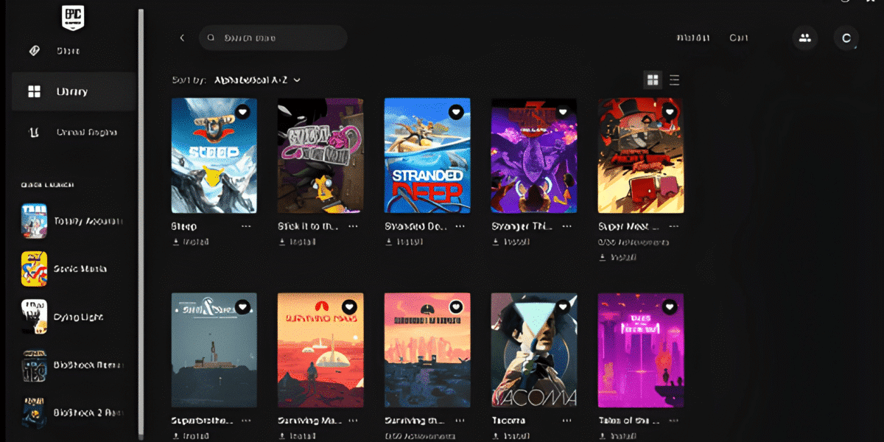This screenshot has width=884, height=442.
Task: Open the Tacoma cover thumbnail
Action: pyautogui.click(x=534, y=350)
